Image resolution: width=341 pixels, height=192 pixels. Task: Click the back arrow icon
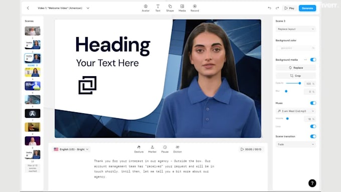(x=28, y=8)
